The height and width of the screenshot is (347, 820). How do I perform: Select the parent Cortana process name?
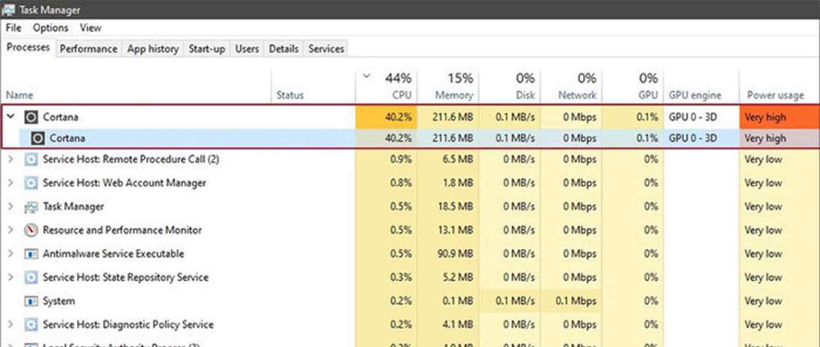click(61, 117)
